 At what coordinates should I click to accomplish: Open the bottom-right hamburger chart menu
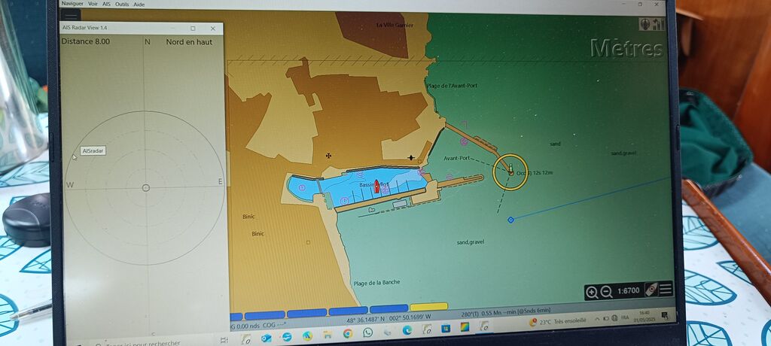pos(666,290)
